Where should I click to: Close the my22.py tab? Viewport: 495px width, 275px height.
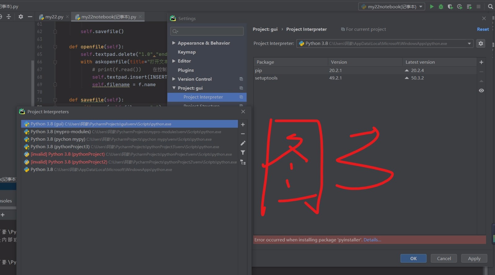click(x=67, y=17)
